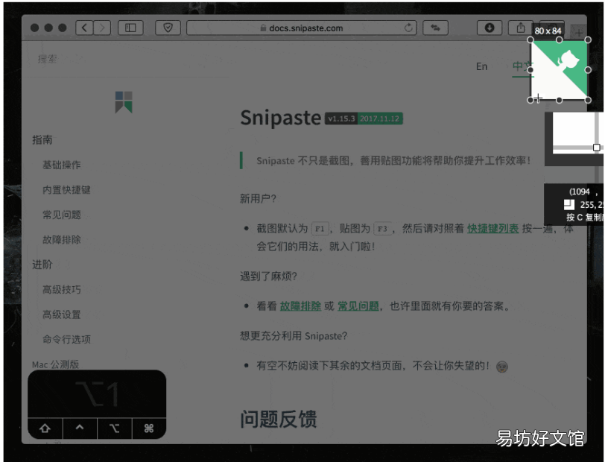
Task: Click the F1 key label
Action: [x=320, y=229]
